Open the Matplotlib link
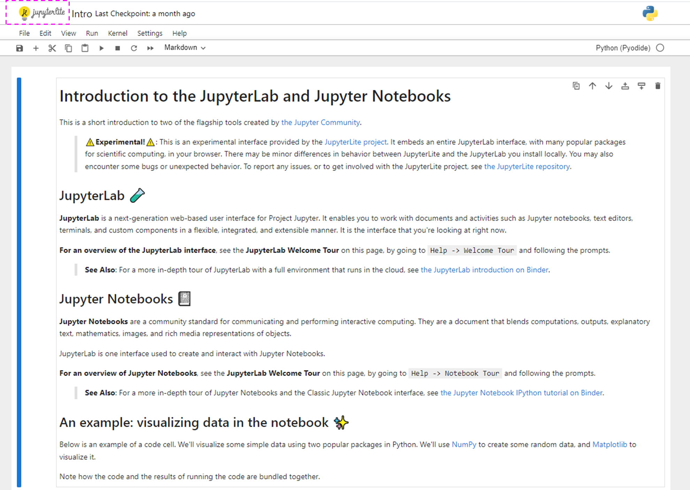 coord(609,444)
